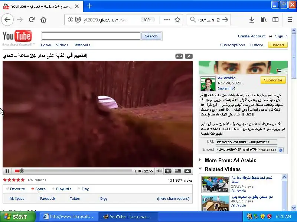Close the YouTube browser tab
297x222 pixels.
point(77,6)
